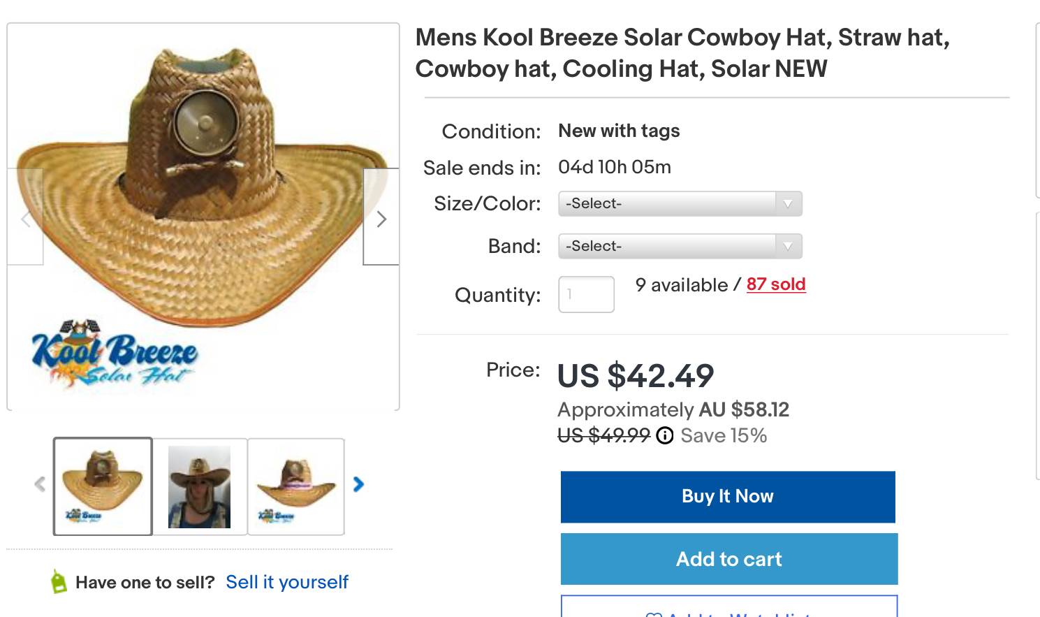Focus the Quantity input field

(x=586, y=294)
